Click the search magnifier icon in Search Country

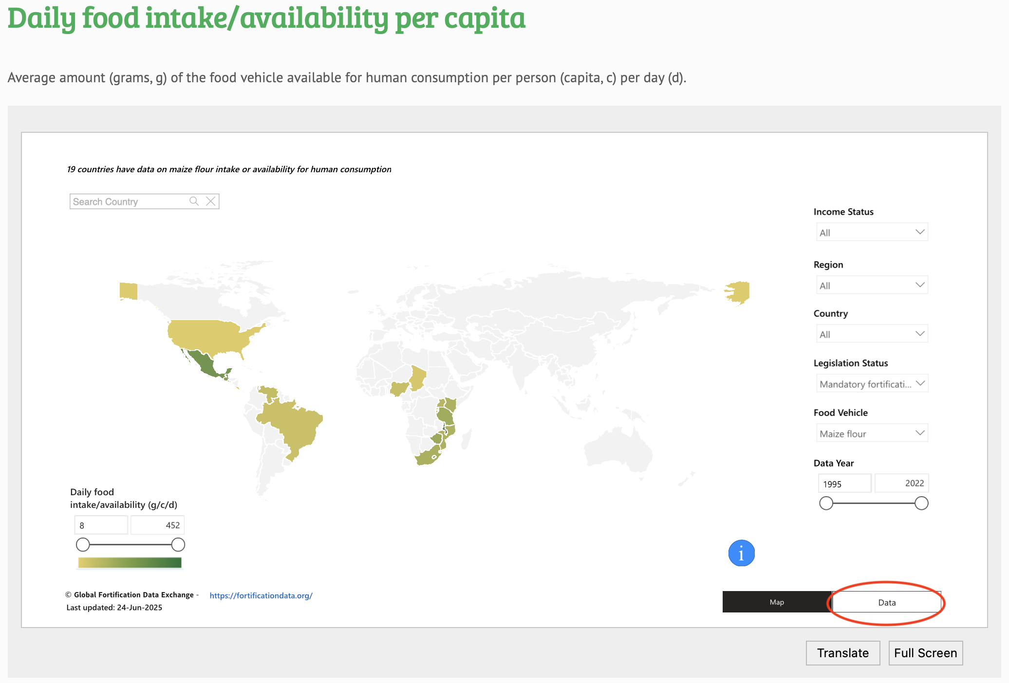coord(194,201)
